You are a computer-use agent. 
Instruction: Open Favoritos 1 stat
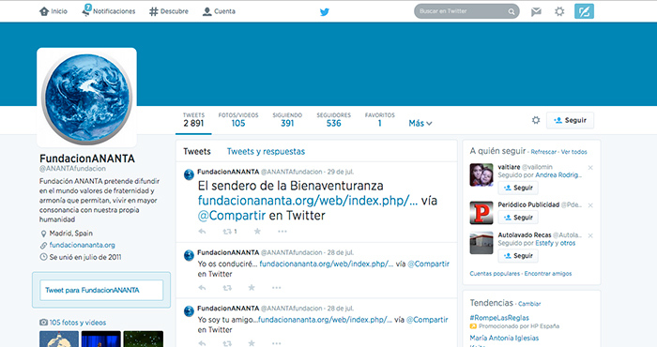[x=379, y=120]
